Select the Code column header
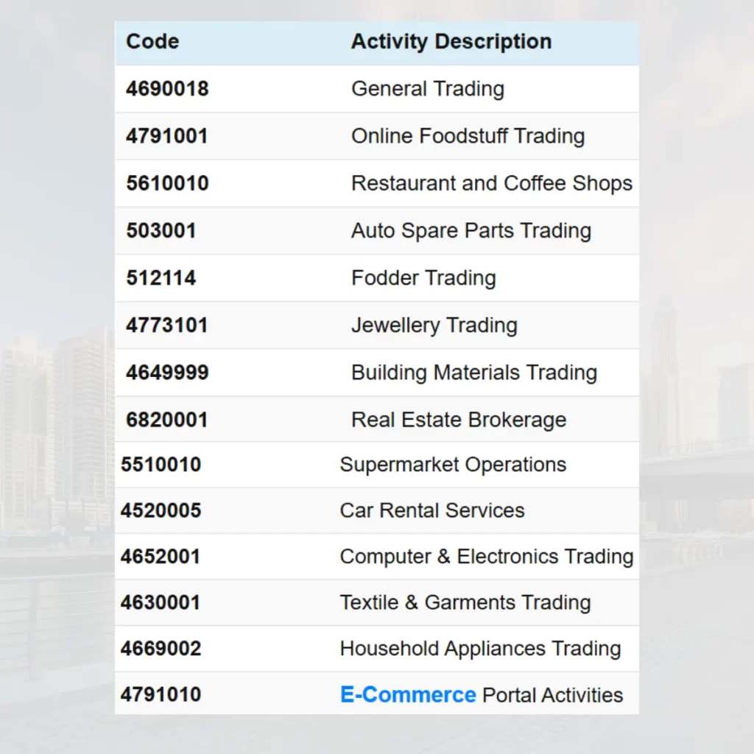This screenshot has height=754, width=754. click(152, 41)
